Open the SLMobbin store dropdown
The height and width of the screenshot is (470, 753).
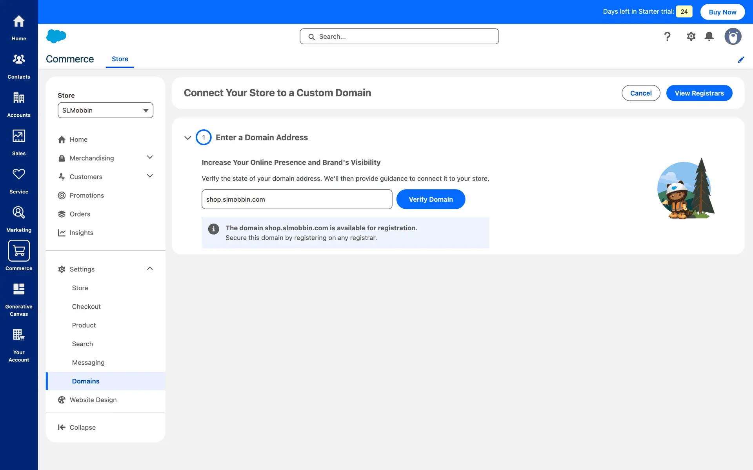pos(105,110)
